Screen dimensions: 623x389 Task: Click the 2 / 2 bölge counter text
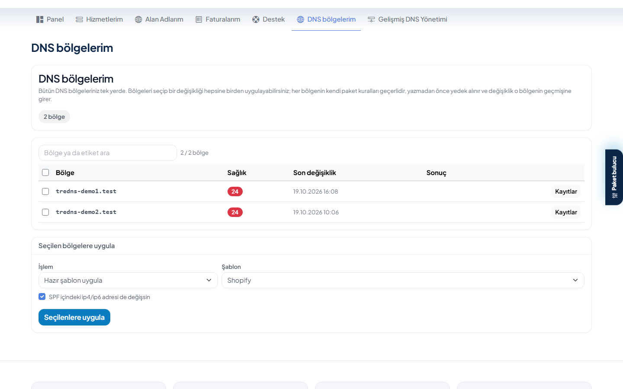pyautogui.click(x=194, y=153)
